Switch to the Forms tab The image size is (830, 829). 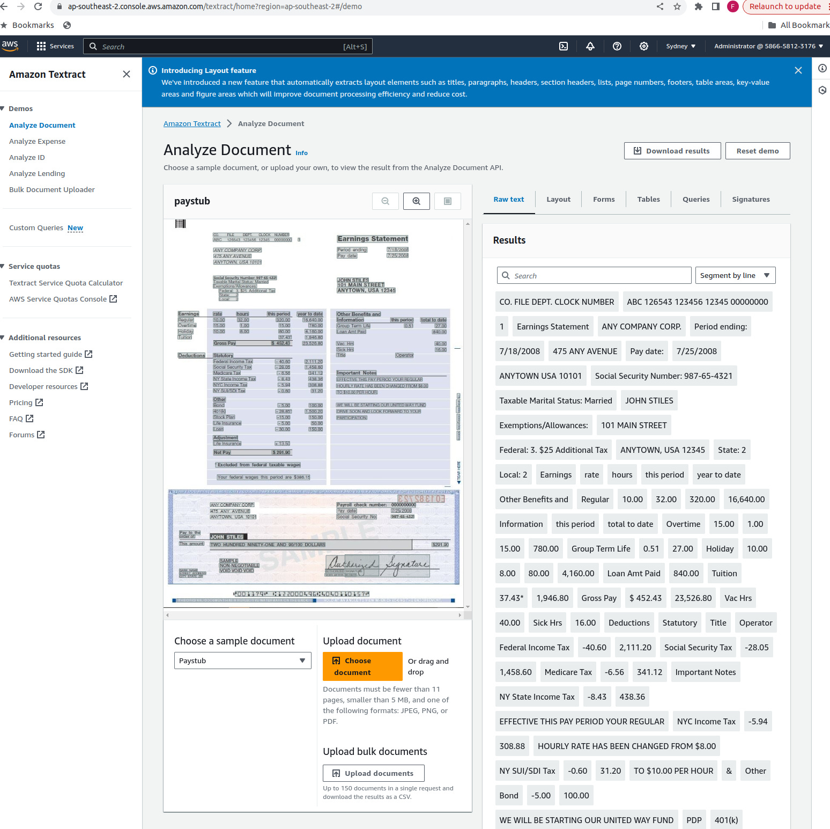click(604, 199)
